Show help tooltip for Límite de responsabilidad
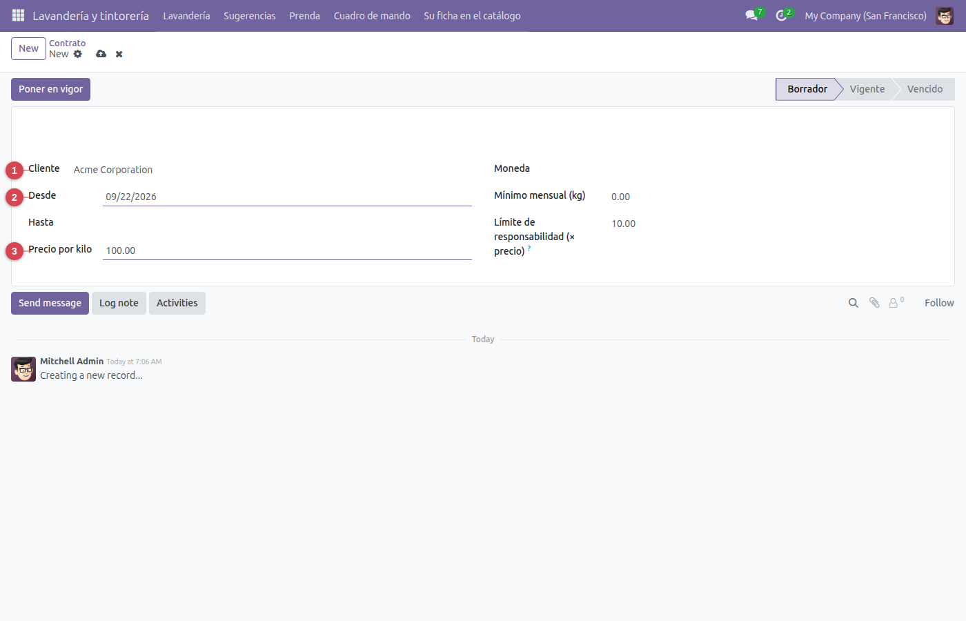The height and width of the screenshot is (621, 966). (x=529, y=248)
